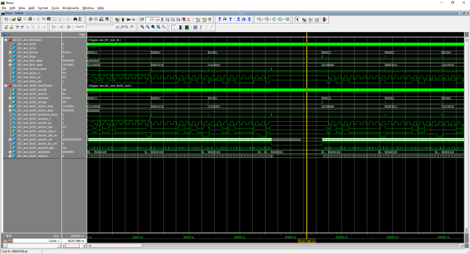This screenshot has height=254, width=470.
Task: Click the Zoom Out magnifier icon
Action: coord(148,27)
